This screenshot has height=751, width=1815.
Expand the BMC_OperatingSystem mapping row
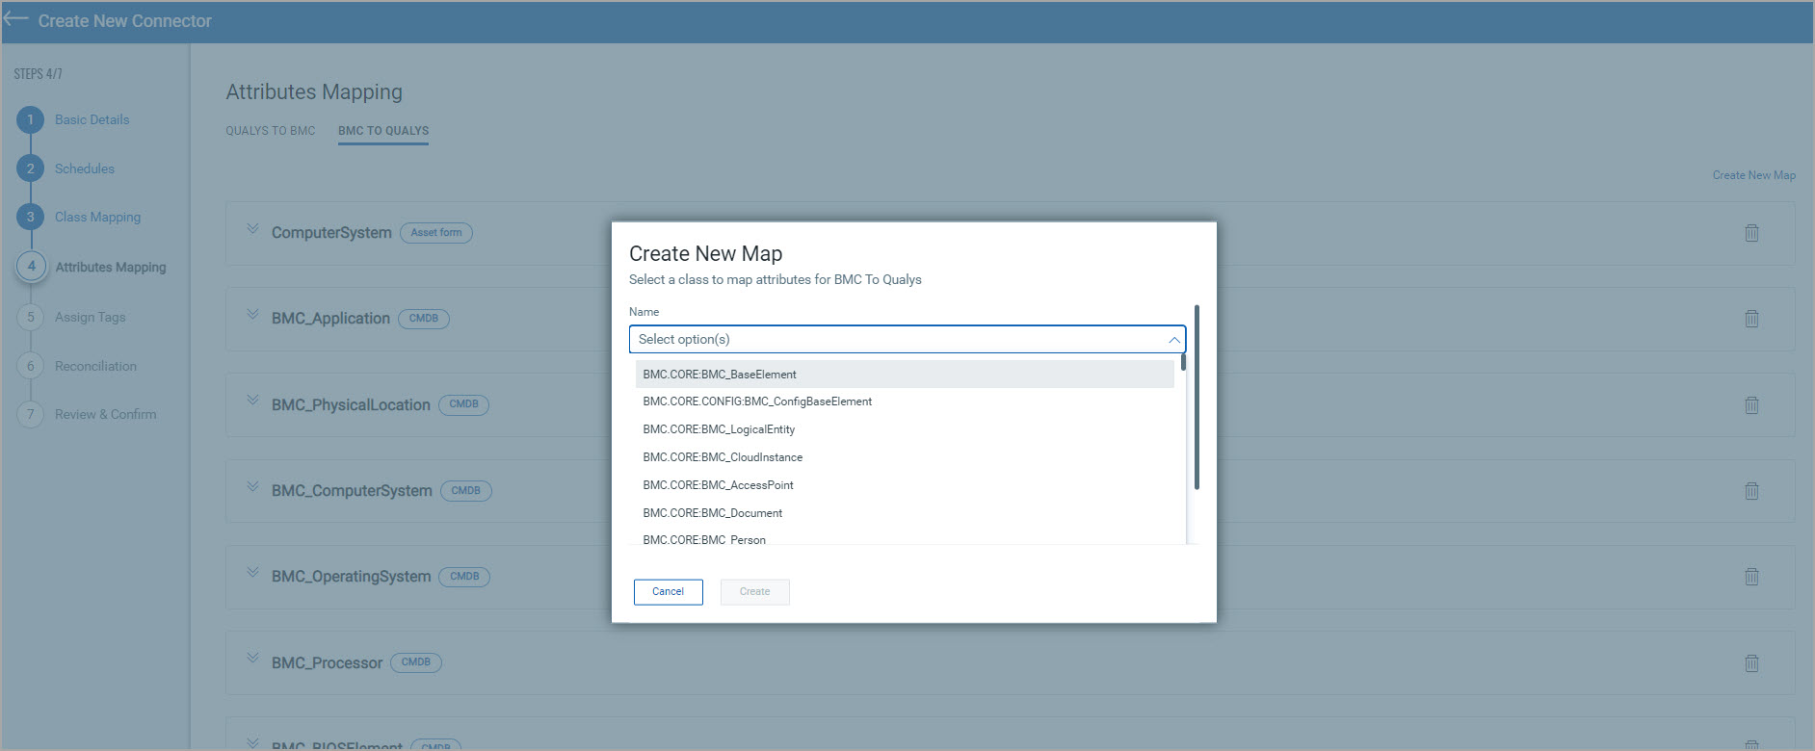tap(252, 572)
